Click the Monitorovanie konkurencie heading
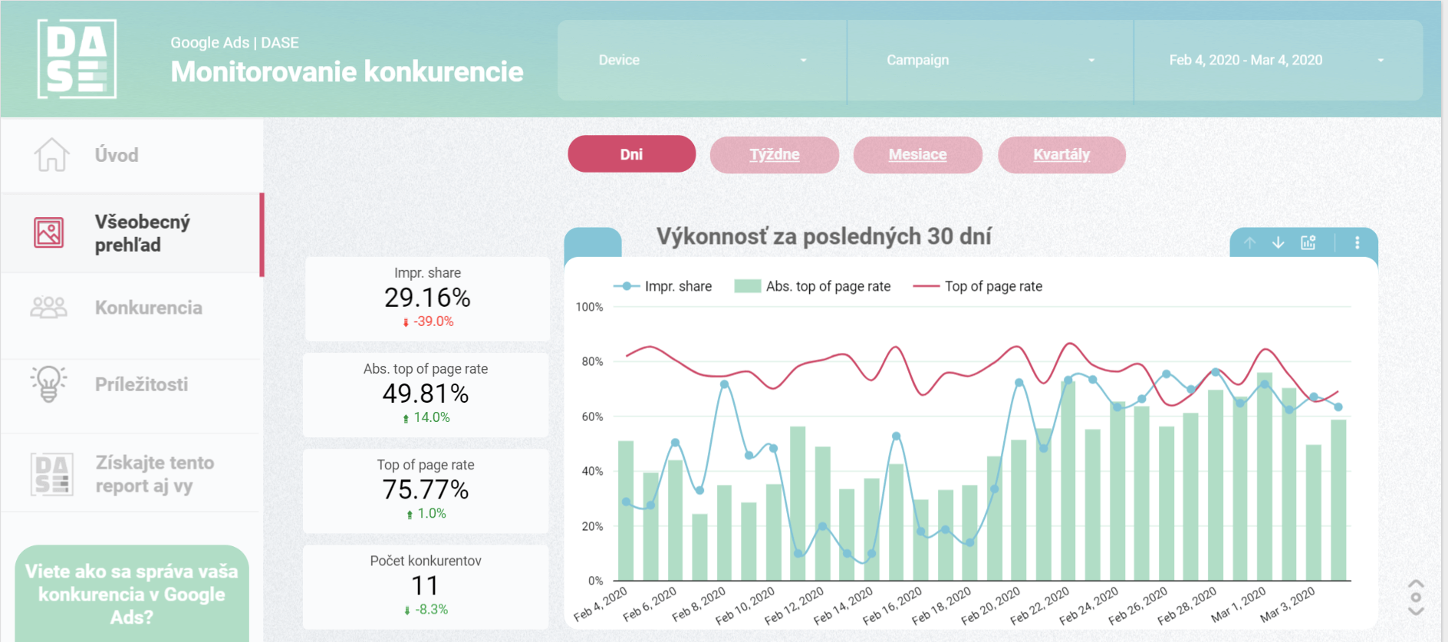Image resolution: width=1448 pixels, height=642 pixels. (x=347, y=71)
